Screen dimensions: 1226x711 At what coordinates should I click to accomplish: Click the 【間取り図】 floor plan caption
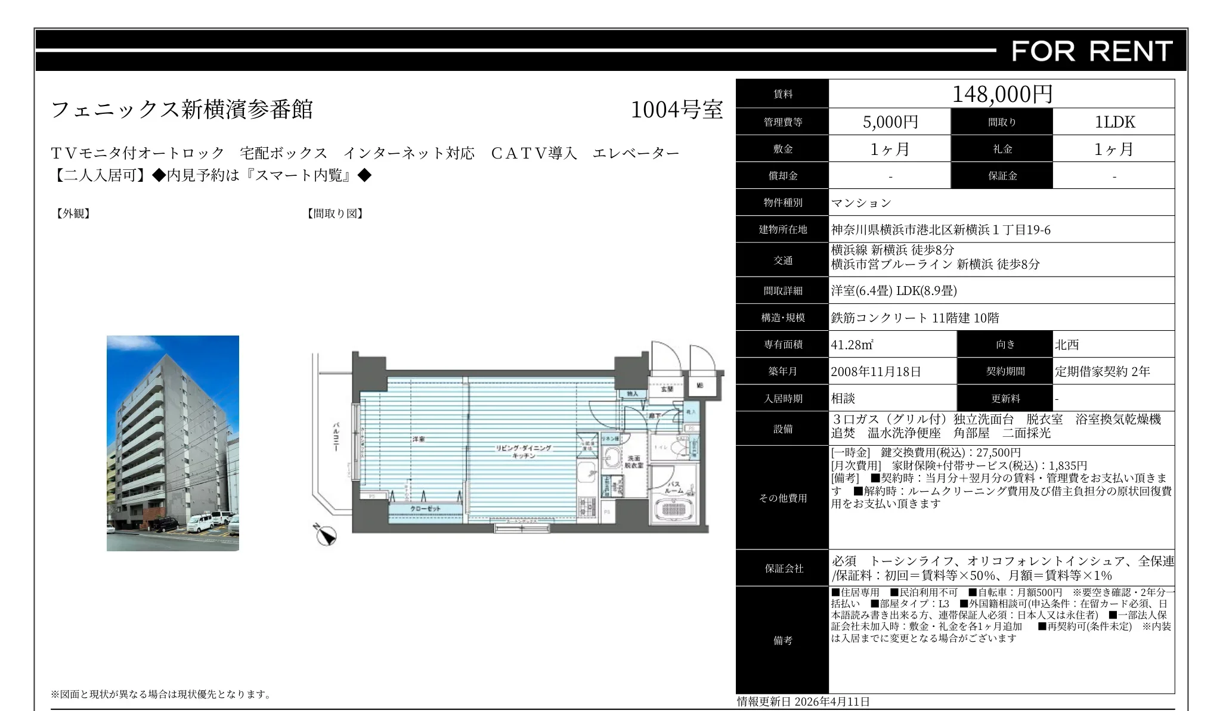[335, 213]
